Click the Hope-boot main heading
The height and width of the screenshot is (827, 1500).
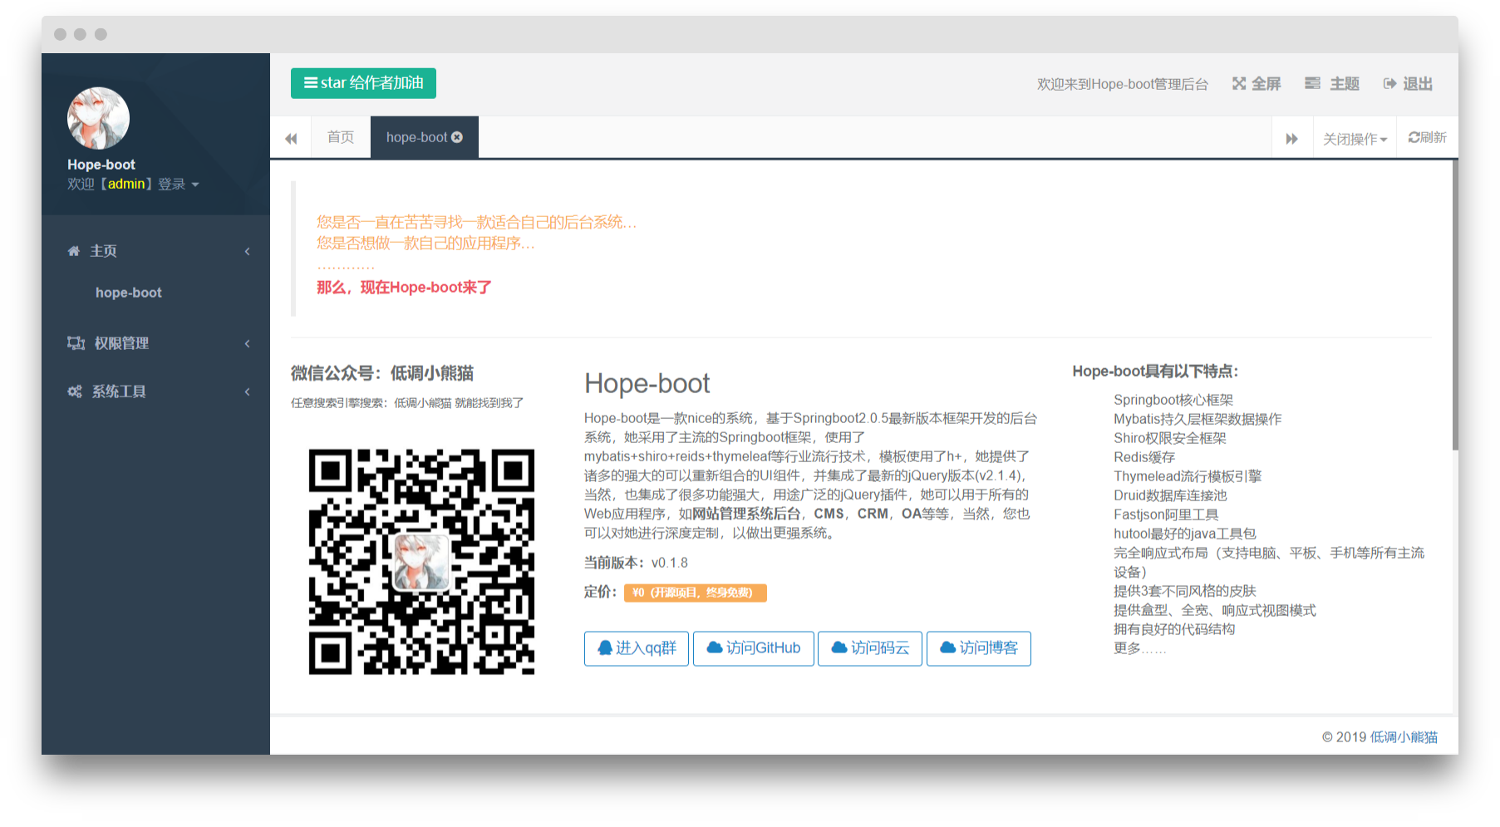(x=647, y=383)
